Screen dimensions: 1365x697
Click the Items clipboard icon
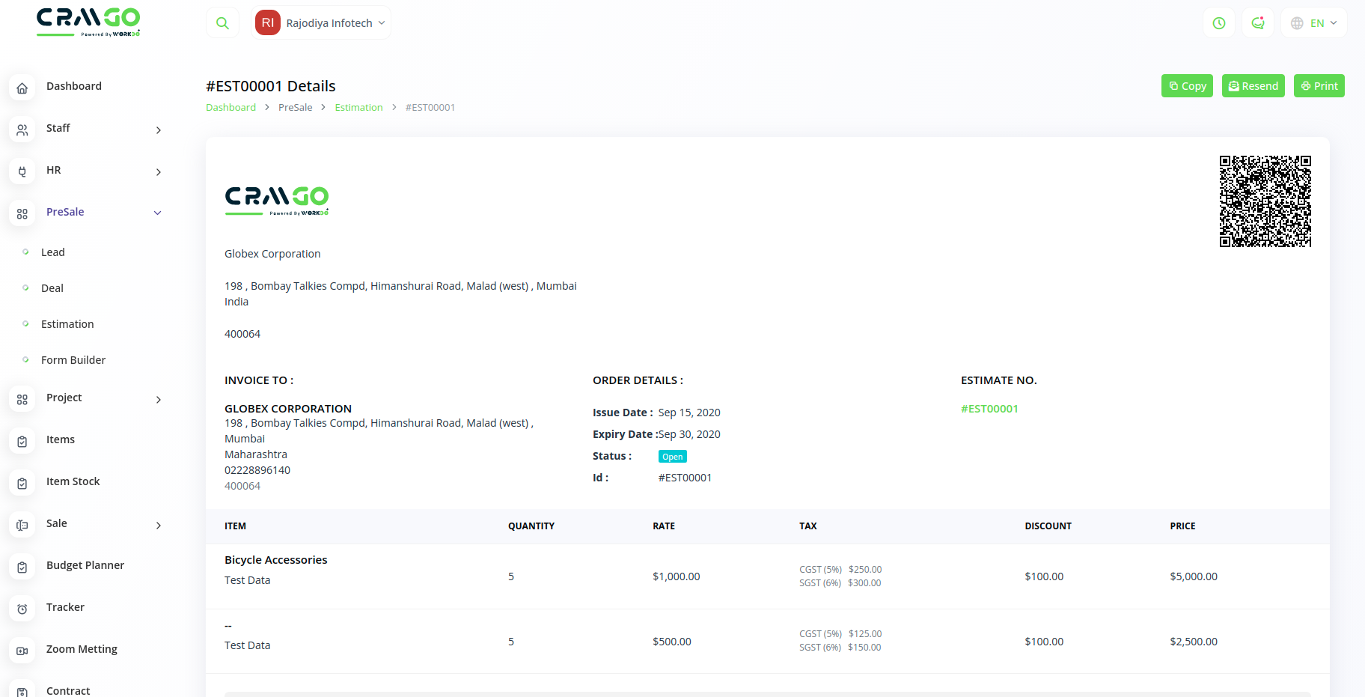(22, 442)
